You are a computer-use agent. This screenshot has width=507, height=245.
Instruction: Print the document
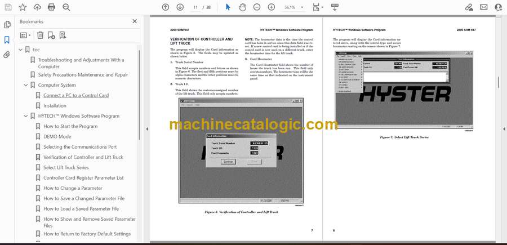51,7
